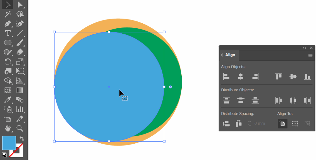Screen dimensions: 316x160
Task: Click the Align panel tab
Action: click(x=229, y=55)
